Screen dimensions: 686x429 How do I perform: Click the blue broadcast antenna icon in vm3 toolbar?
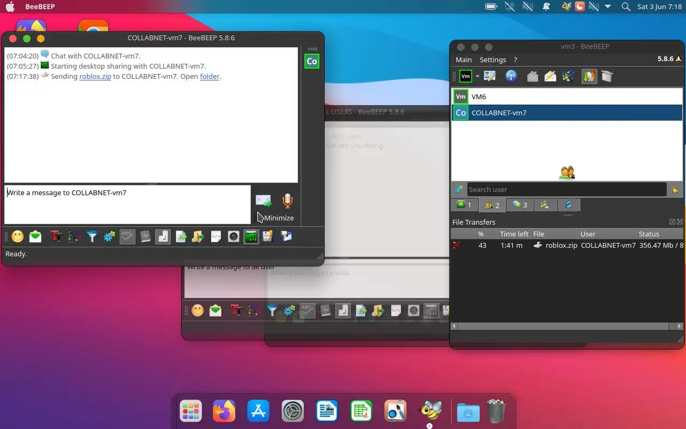[x=511, y=76]
